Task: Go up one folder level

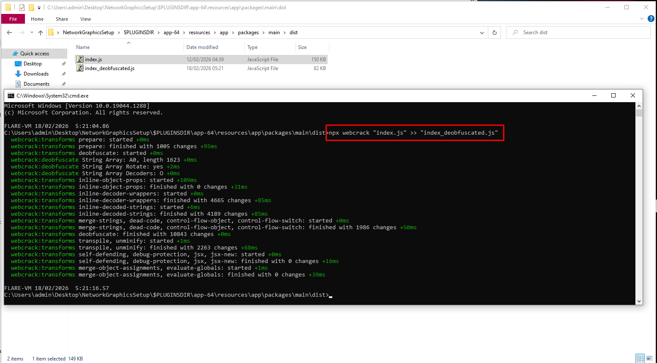Action: point(41,33)
